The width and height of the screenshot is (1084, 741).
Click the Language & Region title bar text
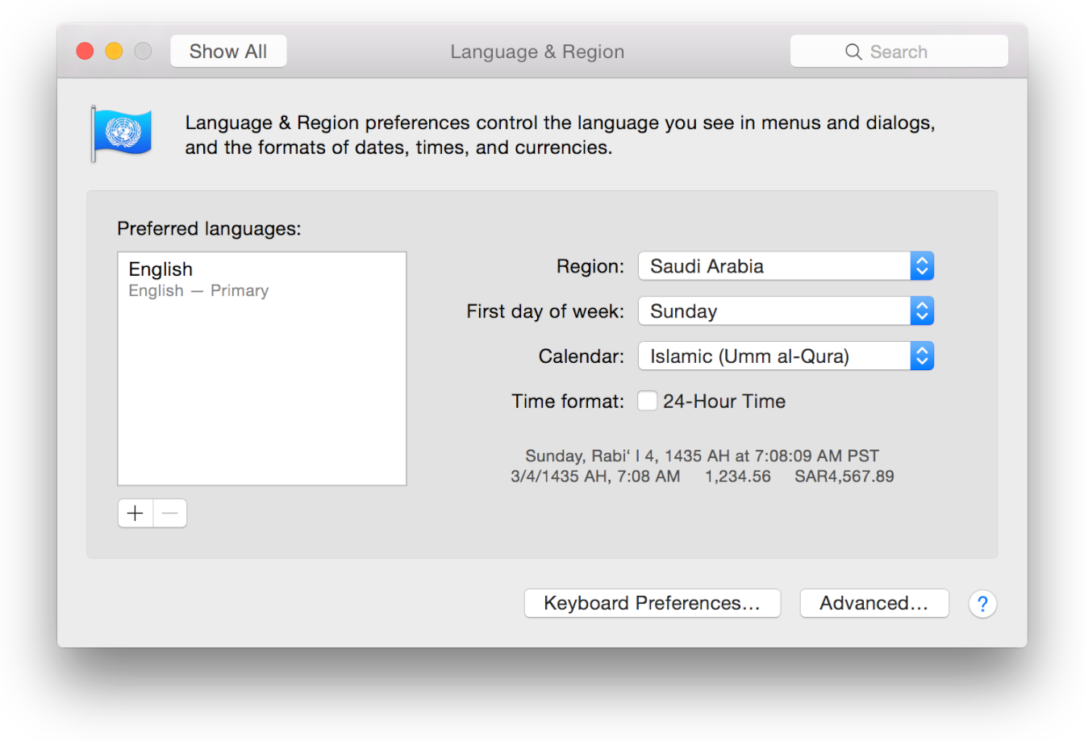point(537,51)
